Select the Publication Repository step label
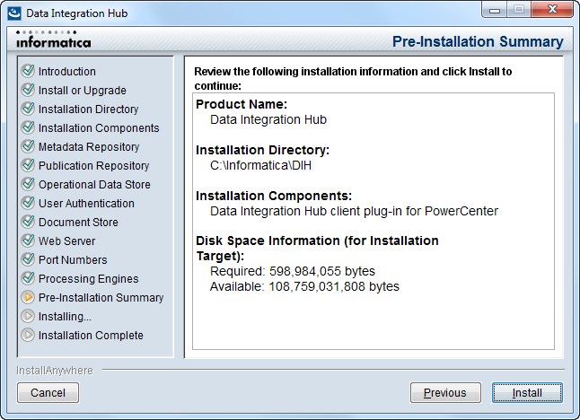The image size is (580, 420). (94, 166)
